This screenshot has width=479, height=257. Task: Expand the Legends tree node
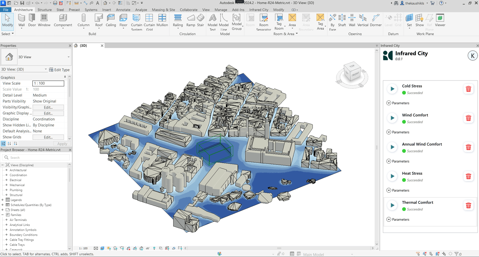pos(3,200)
